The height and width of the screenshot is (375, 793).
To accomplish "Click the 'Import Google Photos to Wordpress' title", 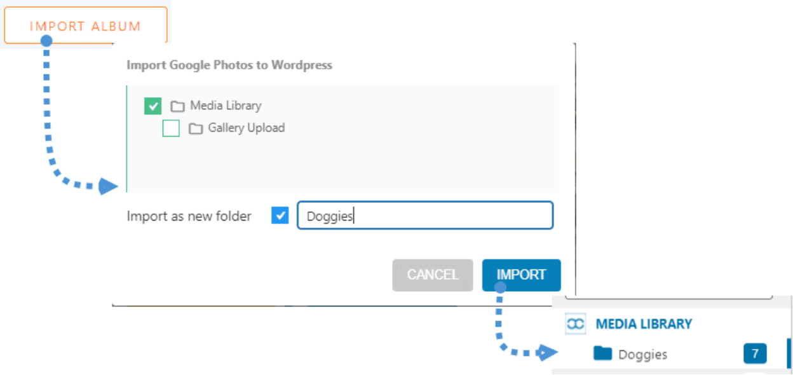I will 229,65.
